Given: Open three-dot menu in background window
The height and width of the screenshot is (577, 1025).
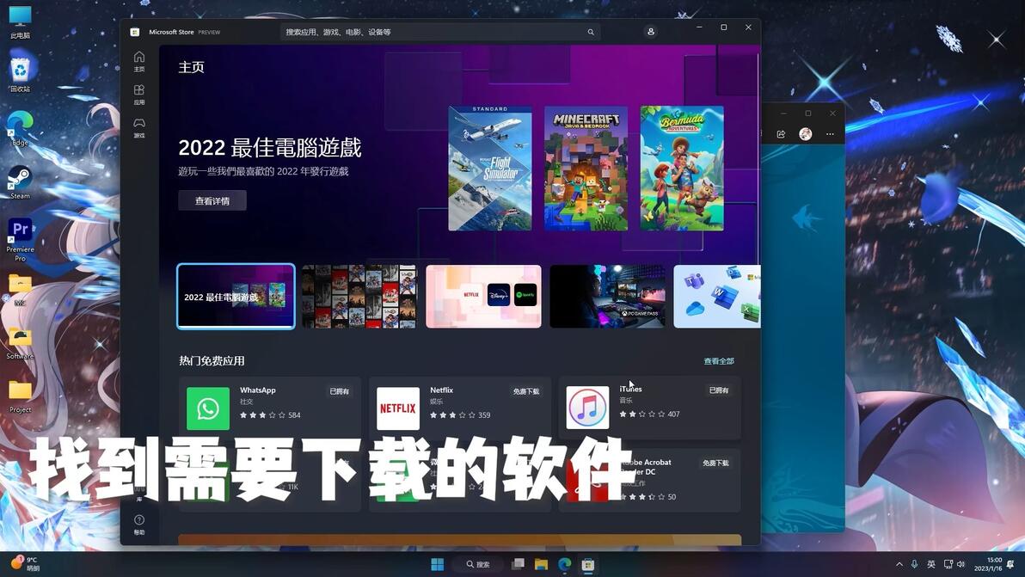Looking at the screenshot, I should [830, 134].
